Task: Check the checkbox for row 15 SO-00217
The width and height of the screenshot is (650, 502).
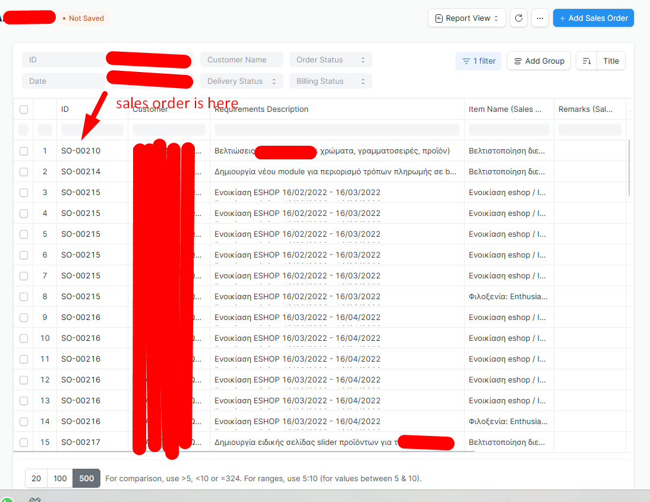Action: pos(24,443)
